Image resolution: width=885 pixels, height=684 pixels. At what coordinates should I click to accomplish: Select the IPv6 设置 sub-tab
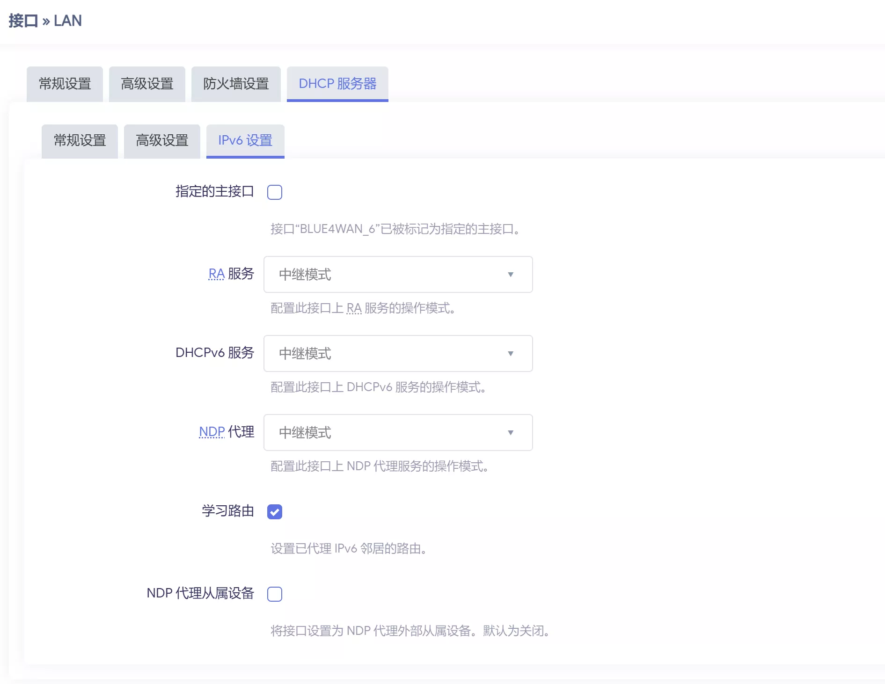coord(245,140)
